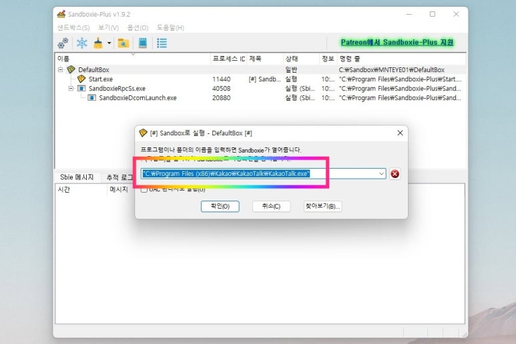516x344 pixels.
Task: Click the Sandbox run dialog title icon
Action: click(143, 133)
